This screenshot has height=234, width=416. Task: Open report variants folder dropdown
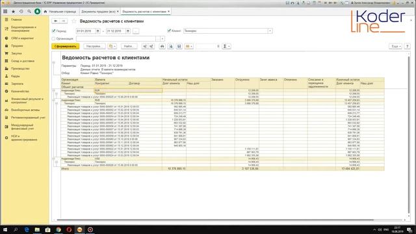coord(112,46)
